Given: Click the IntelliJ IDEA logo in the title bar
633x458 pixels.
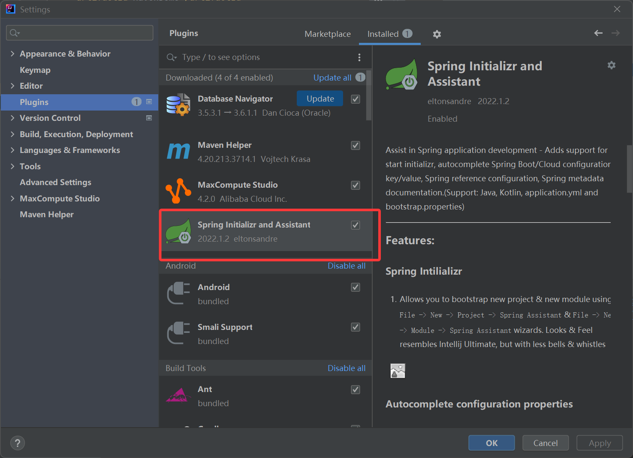Looking at the screenshot, I should point(10,9).
